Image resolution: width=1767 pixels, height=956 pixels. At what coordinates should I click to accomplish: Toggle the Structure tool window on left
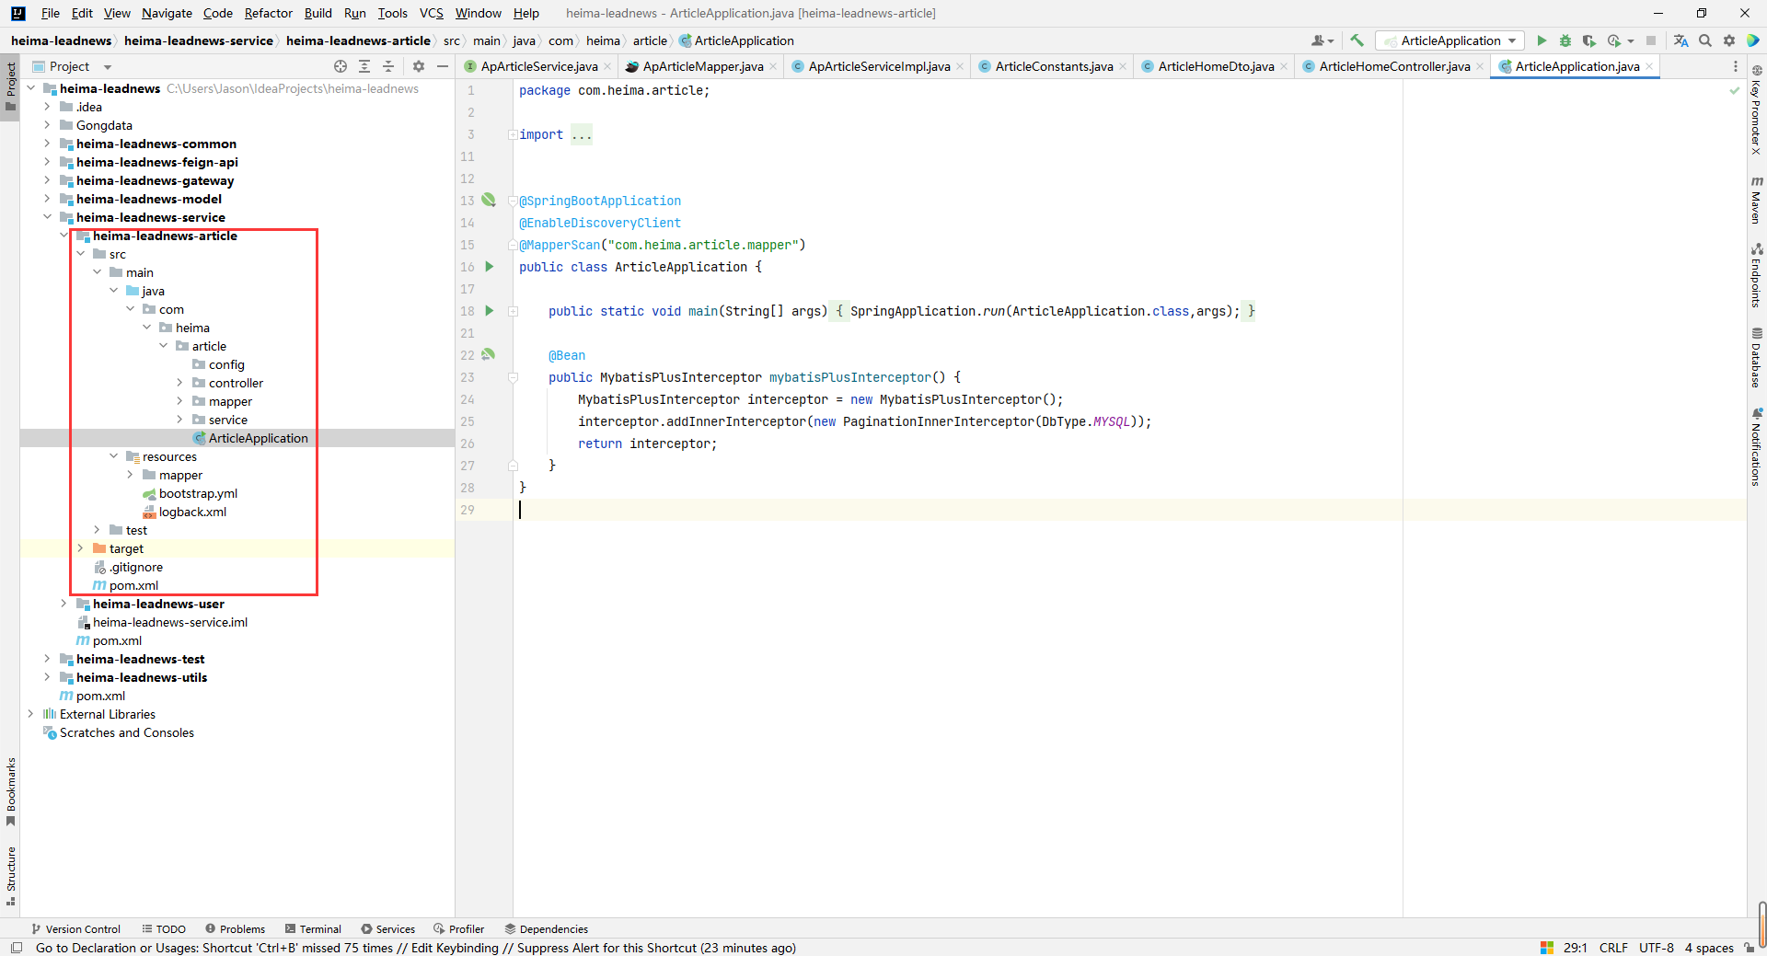pyautogui.click(x=11, y=874)
